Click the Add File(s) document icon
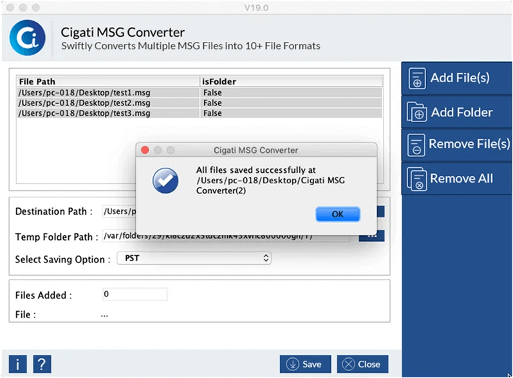 [x=417, y=78]
